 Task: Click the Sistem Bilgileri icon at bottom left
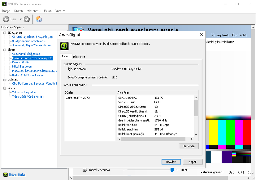pyautogui.click(x=5, y=175)
